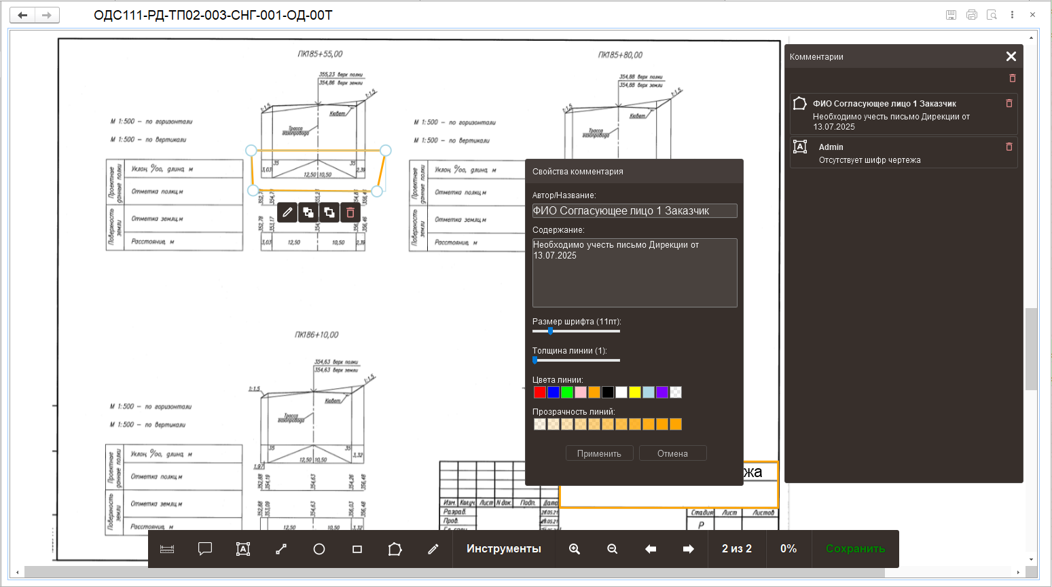
Task: Activate the freehand pencil tool in toolbar
Action: tap(433, 549)
